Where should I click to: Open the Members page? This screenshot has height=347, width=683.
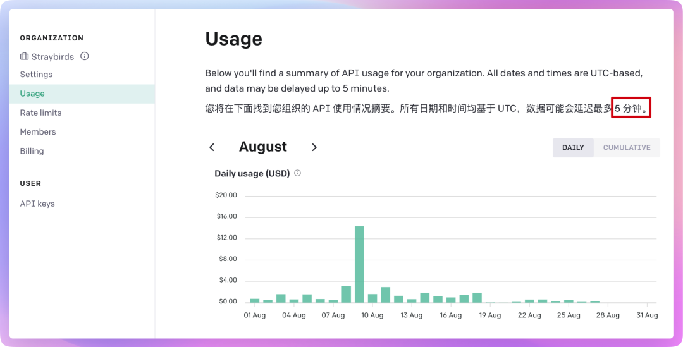[38, 131]
